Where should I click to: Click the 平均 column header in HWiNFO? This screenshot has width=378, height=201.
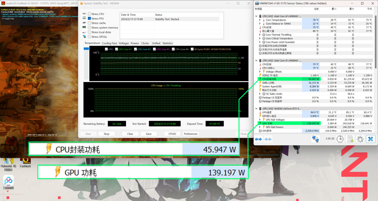tap(369, 9)
